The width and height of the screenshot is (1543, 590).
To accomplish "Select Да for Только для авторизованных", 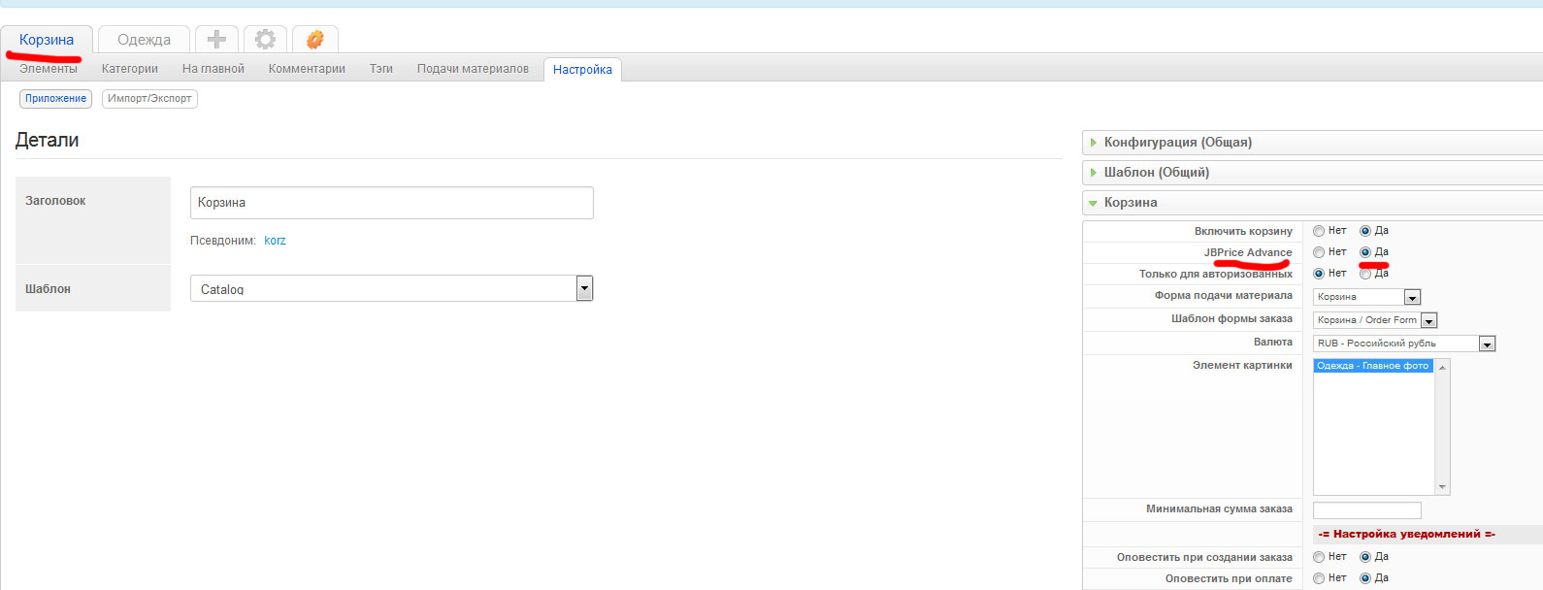I will [1365, 274].
